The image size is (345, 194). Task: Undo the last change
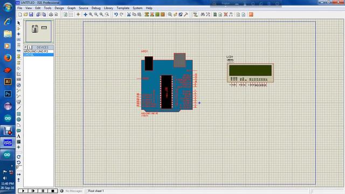click(x=116, y=15)
